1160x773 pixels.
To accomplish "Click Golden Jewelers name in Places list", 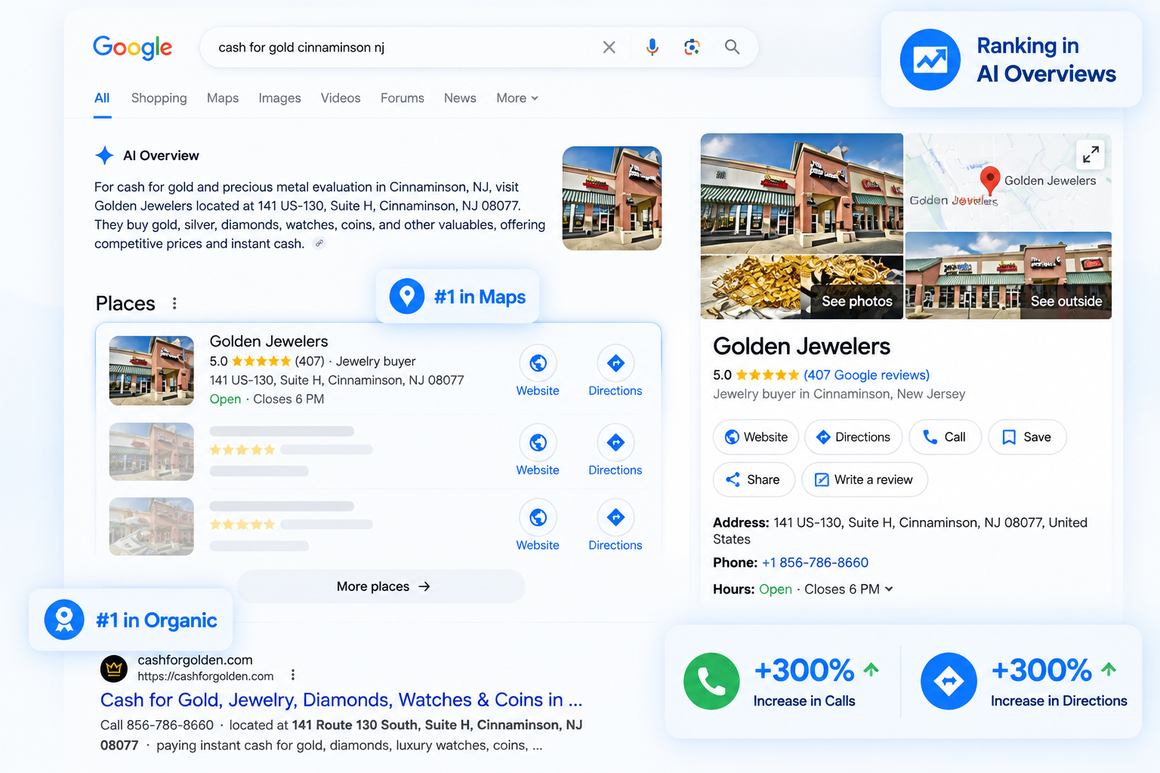I will (x=269, y=341).
